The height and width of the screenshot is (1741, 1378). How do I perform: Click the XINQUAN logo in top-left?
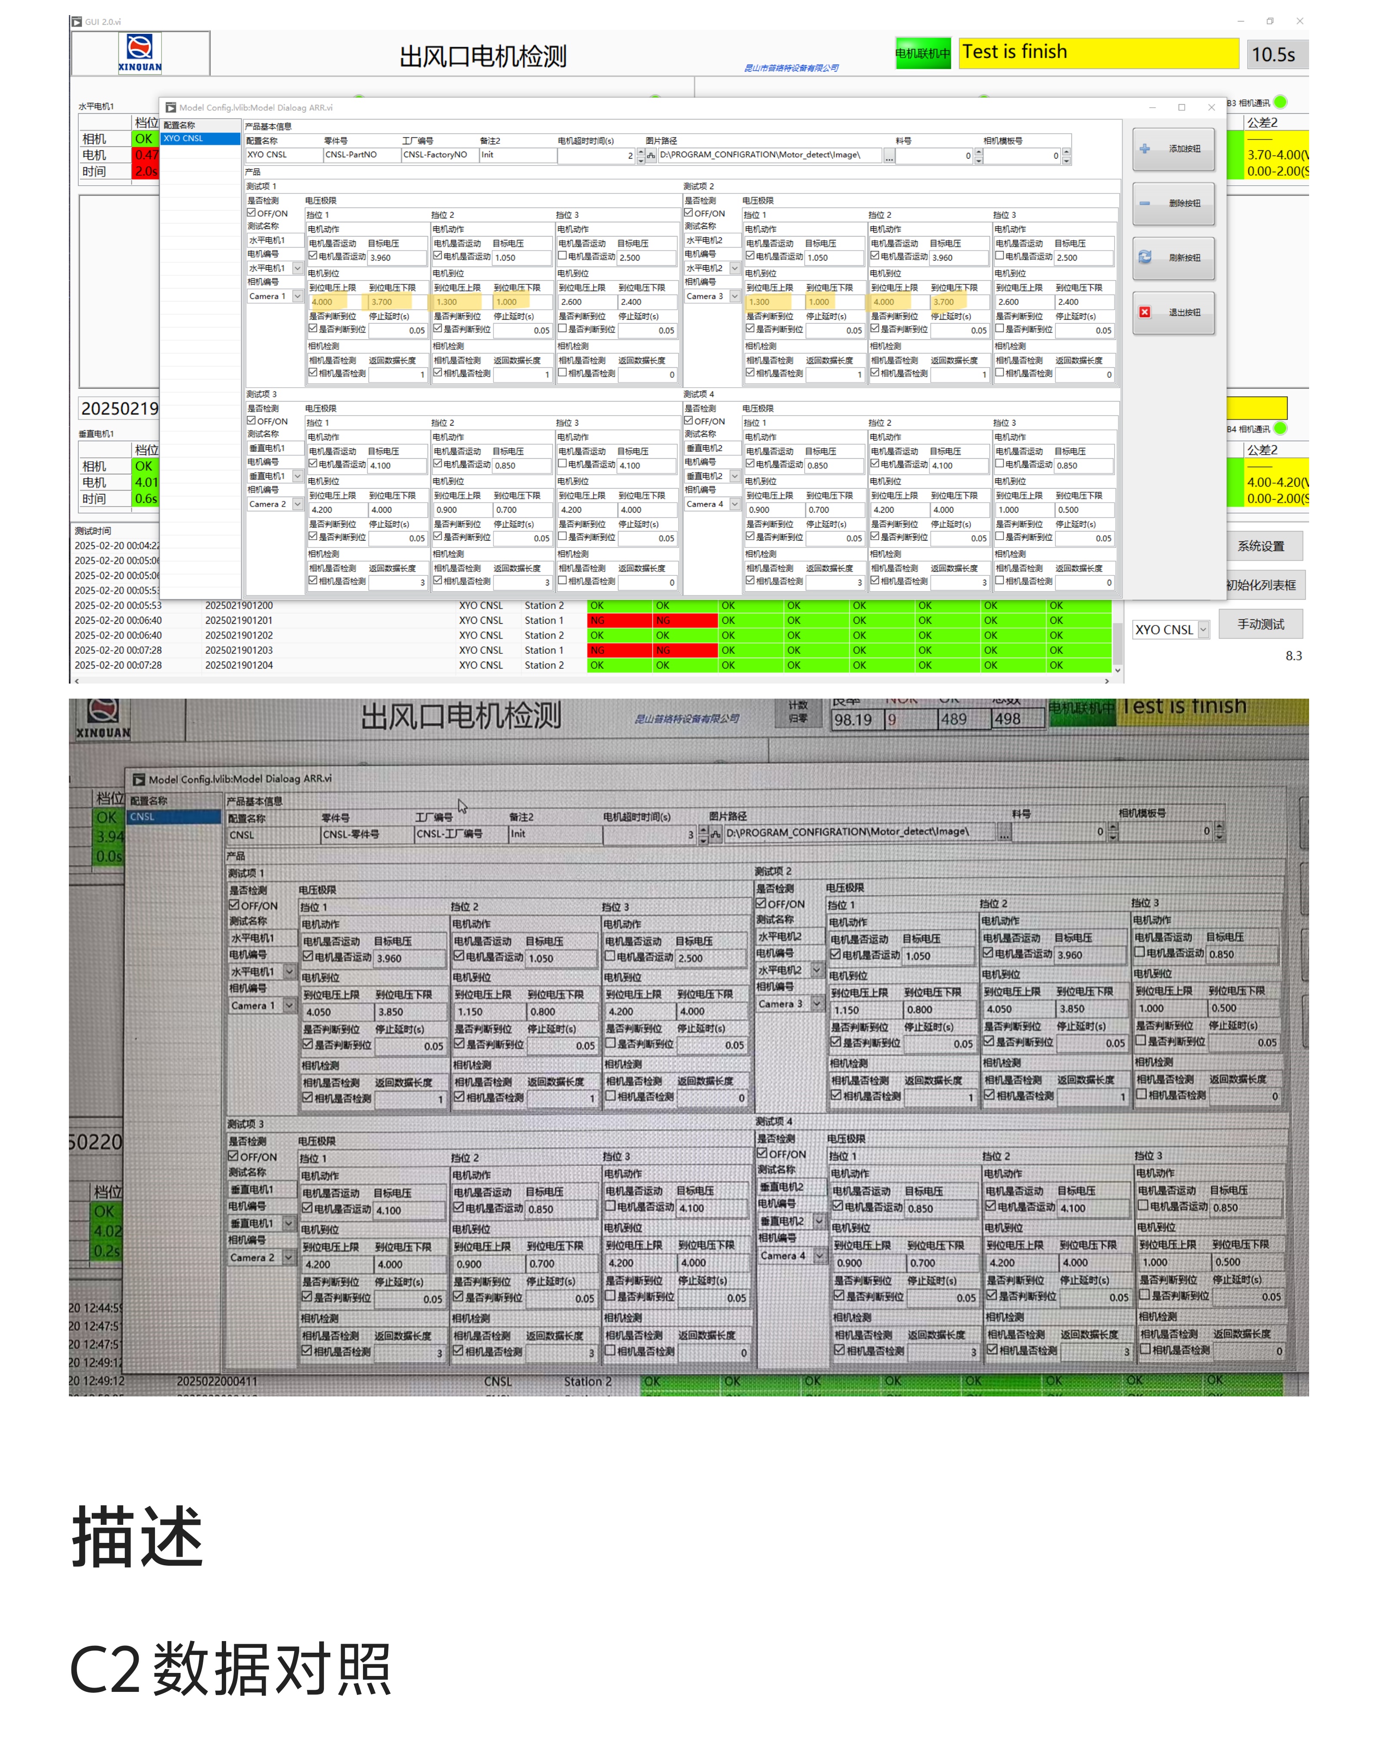[x=140, y=53]
